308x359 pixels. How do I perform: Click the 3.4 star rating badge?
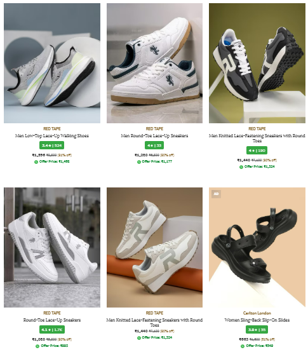(x=51, y=146)
